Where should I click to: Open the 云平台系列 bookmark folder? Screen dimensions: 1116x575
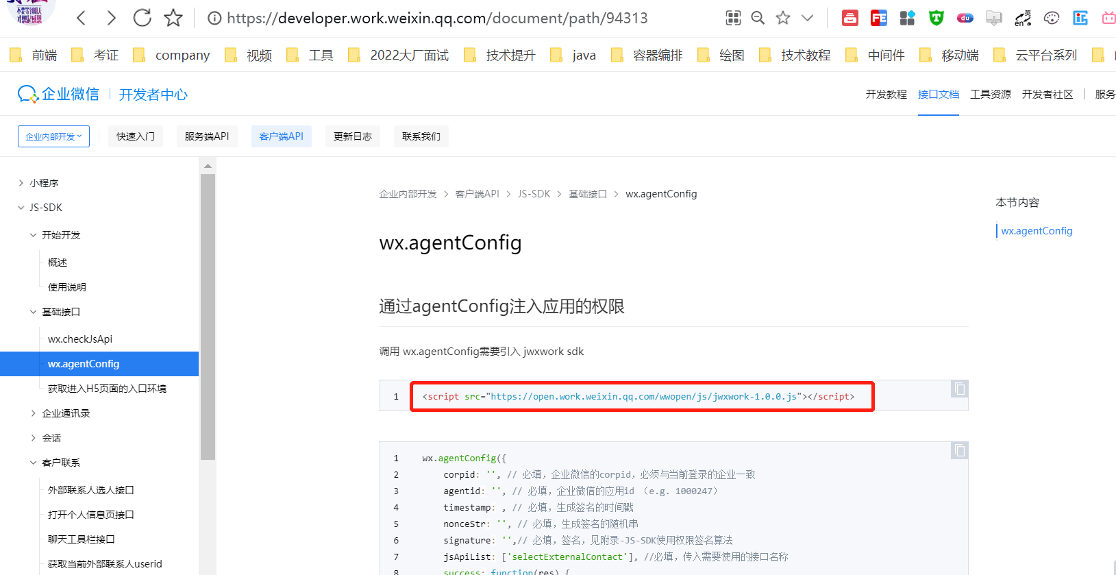[x=1036, y=55]
